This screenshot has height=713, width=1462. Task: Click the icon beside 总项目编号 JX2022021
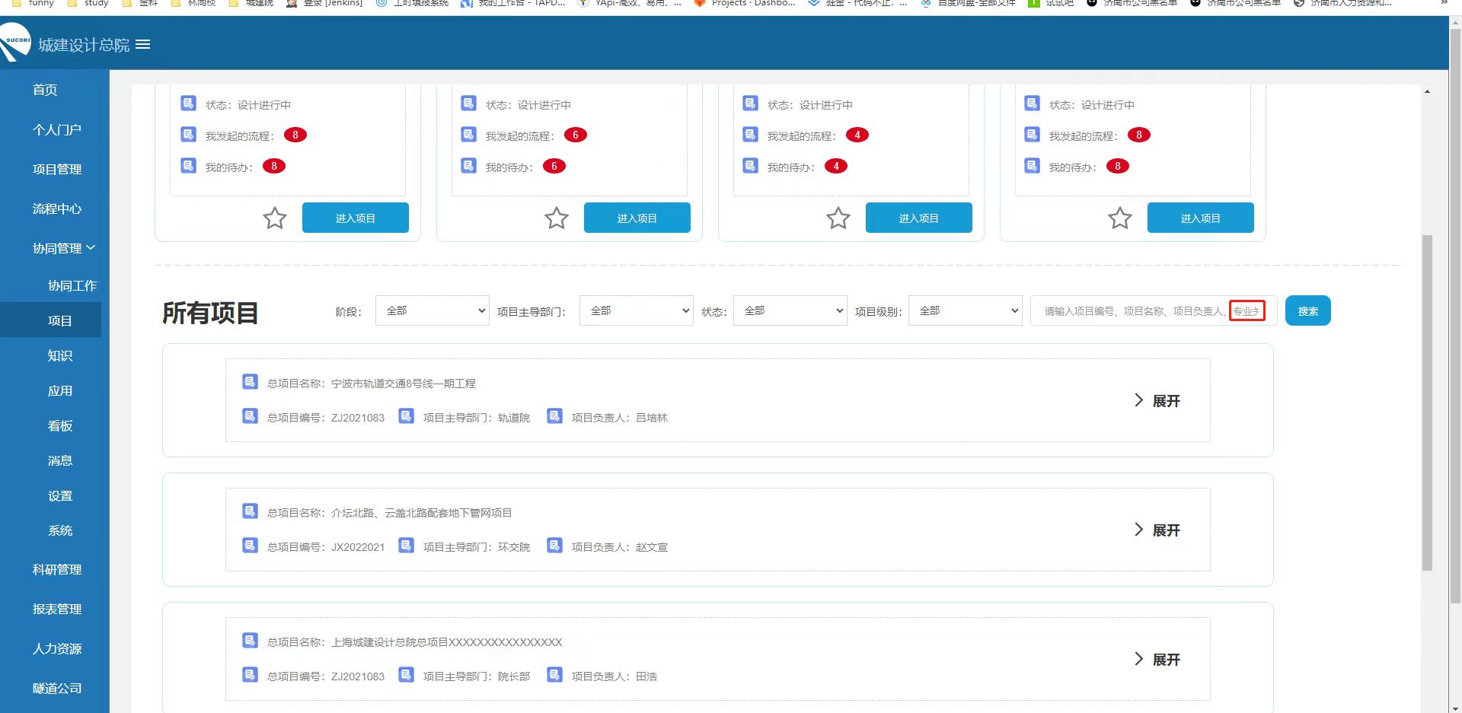pyautogui.click(x=250, y=545)
